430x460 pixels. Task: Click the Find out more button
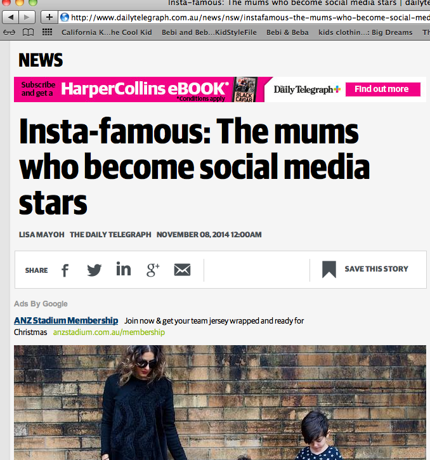click(x=381, y=89)
